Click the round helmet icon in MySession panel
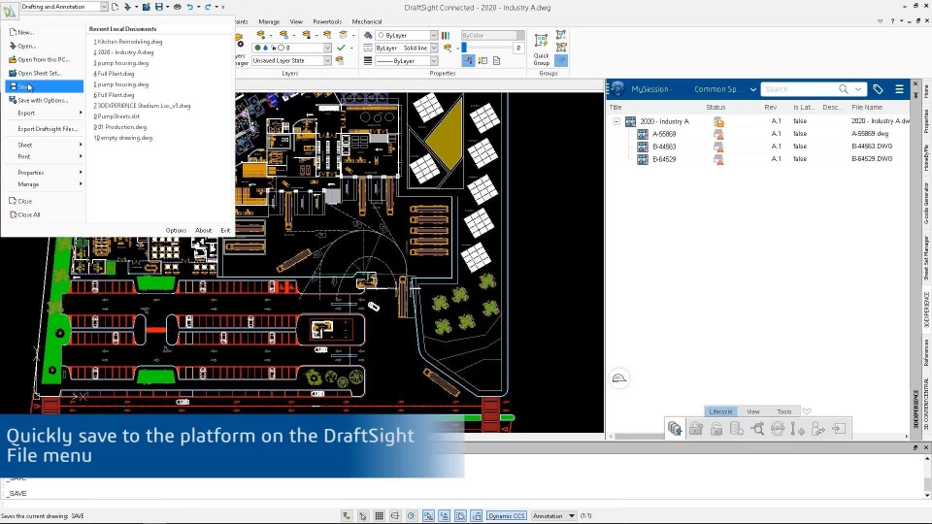Viewport: 932px width, 524px height. point(619,378)
